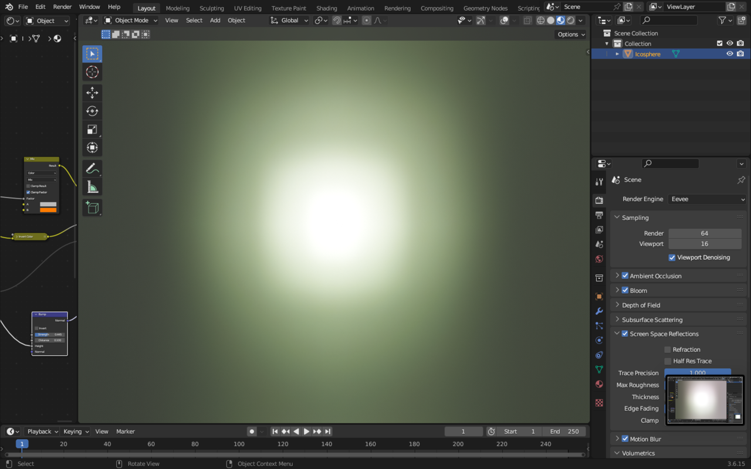Pick the Annotate pencil tool

[92, 168]
